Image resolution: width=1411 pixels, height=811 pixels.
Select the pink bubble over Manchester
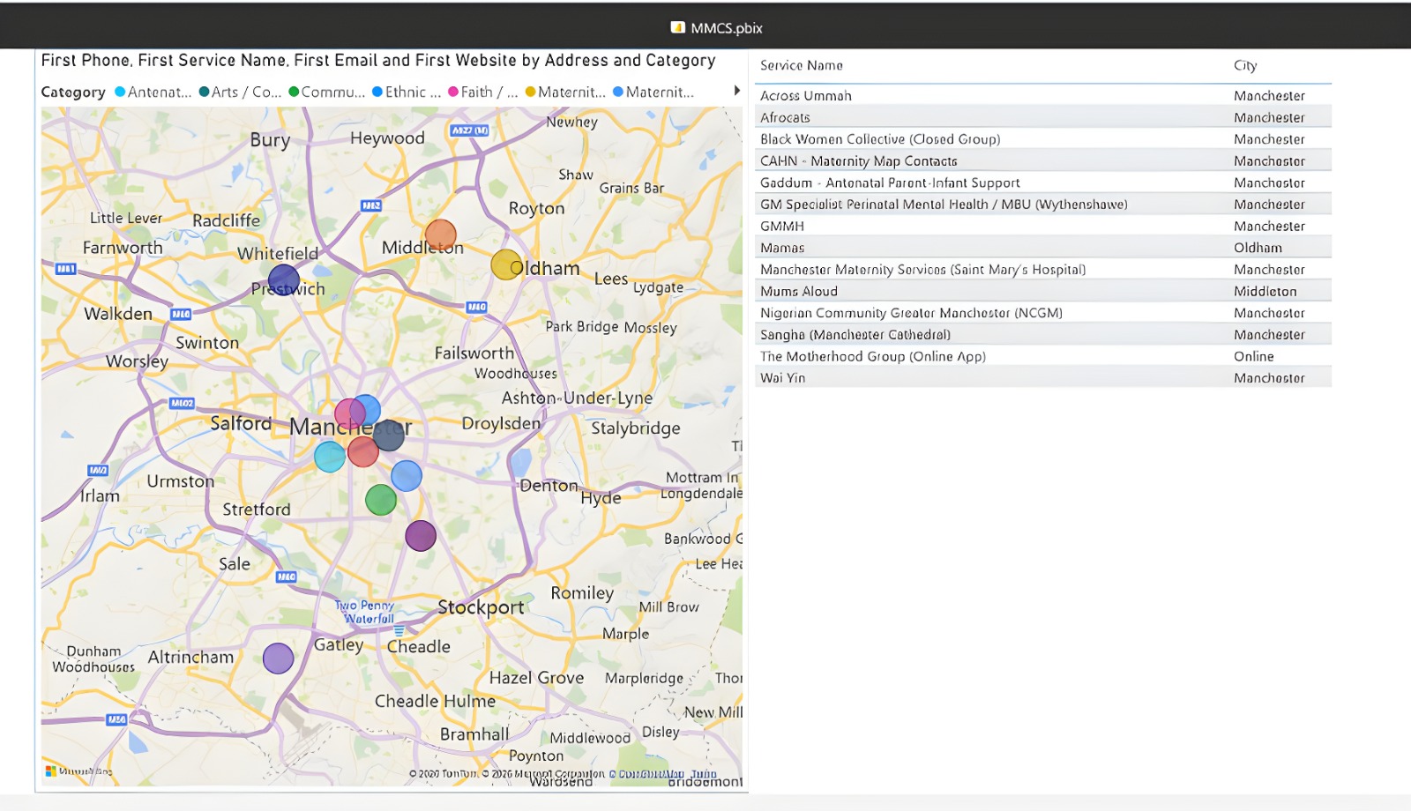349,413
